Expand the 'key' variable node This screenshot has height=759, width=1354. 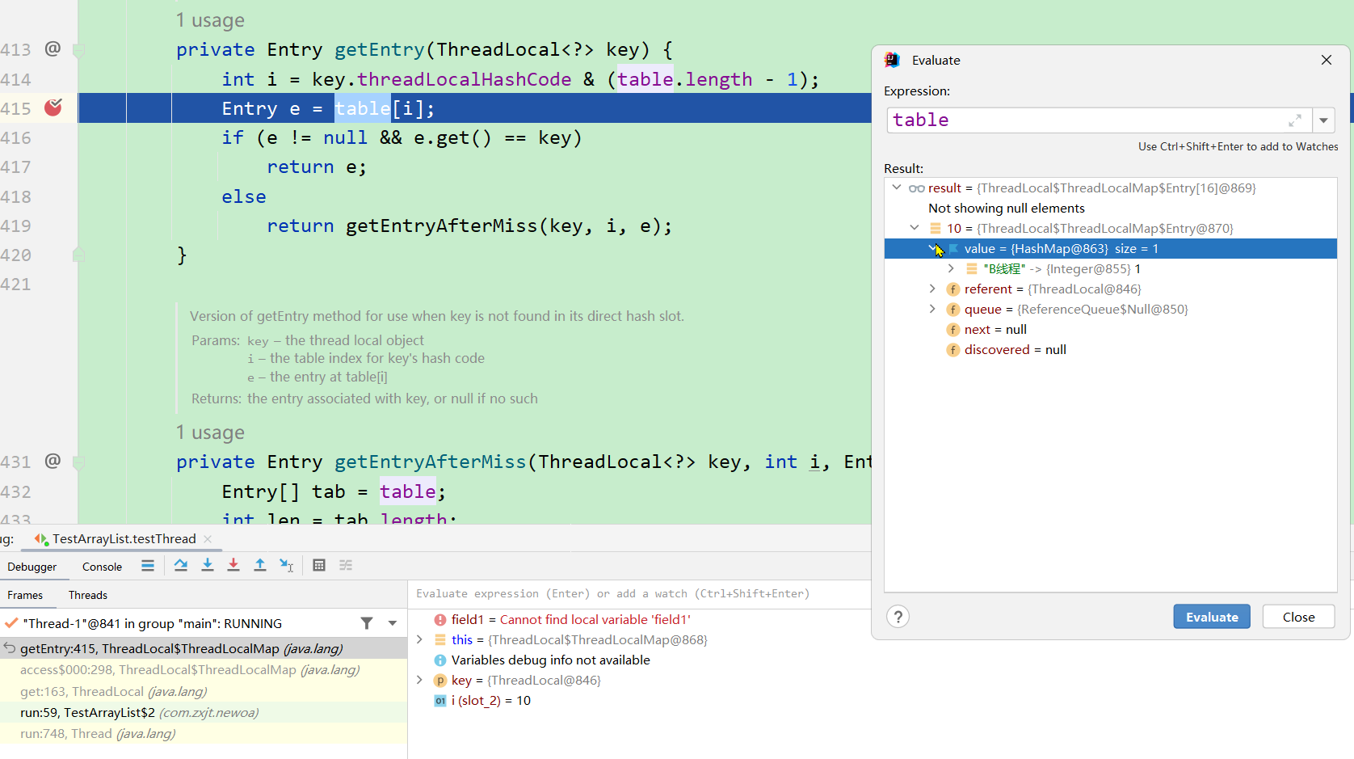click(419, 680)
